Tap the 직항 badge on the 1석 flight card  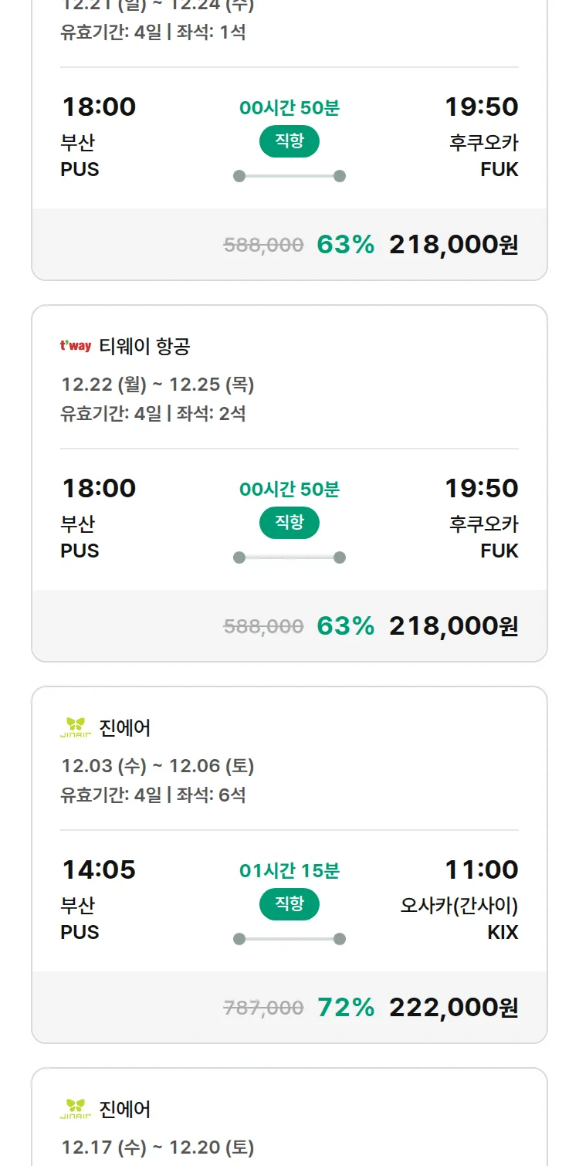point(289,141)
